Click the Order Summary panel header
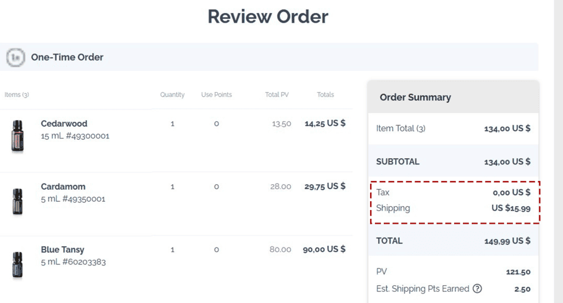Screen dimensions: 563x303 click(x=415, y=97)
